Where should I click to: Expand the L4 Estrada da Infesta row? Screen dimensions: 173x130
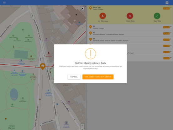coord(171,39)
